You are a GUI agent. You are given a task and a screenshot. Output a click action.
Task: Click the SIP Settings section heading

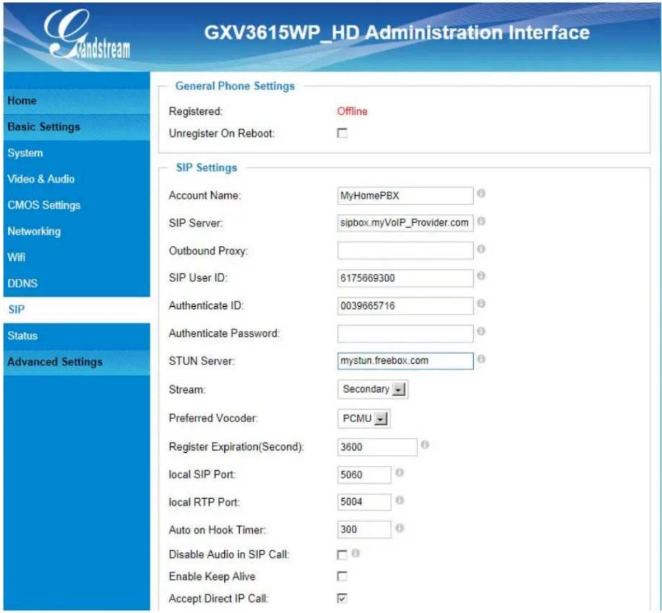[x=206, y=168]
